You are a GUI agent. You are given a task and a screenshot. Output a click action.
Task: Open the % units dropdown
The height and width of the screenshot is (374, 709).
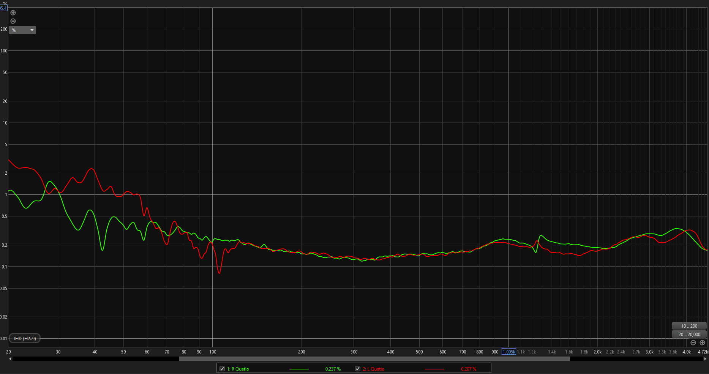(22, 30)
